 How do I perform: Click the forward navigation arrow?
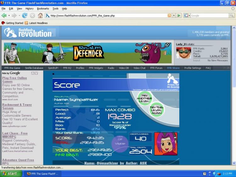pos(14,15)
